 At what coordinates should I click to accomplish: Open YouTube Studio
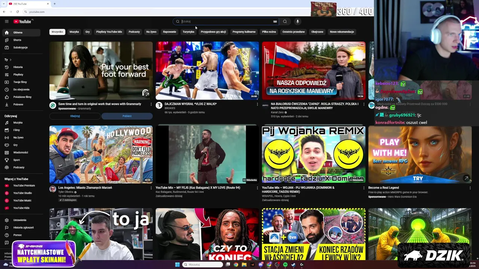tap(21, 193)
